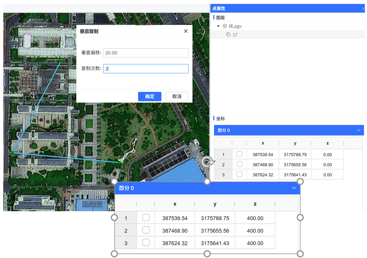Select the green vertex at the line's left corner
This screenshot has width=367, height=258.
tap(13, 153)
